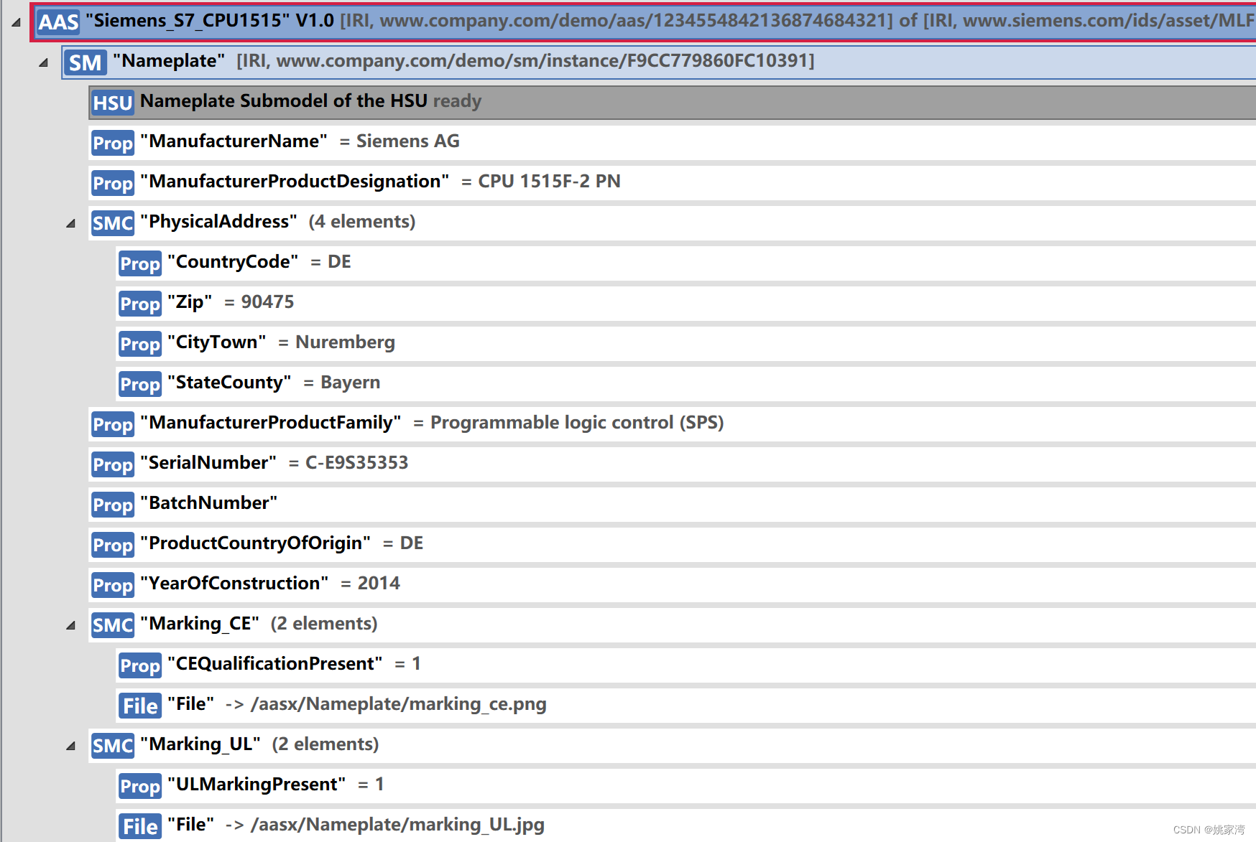Select "Zip" = 90475 text
The width and height of the screenshot is (1256, 842).
click(231, 302)
